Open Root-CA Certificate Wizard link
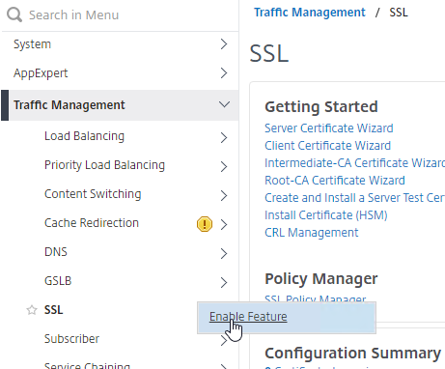The image size is (445, 369). coord(335,181)
